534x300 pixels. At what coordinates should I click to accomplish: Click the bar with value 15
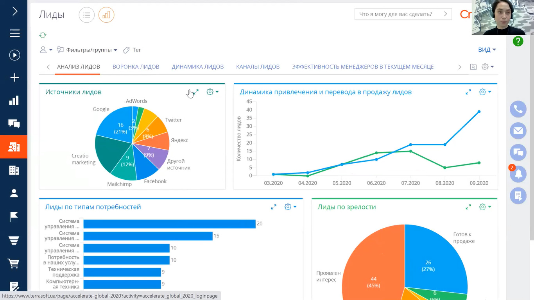click(148, 236)
